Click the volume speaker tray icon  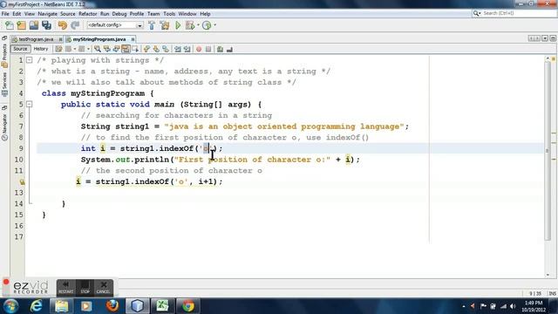pyautogui.click(x=513, y=306)
